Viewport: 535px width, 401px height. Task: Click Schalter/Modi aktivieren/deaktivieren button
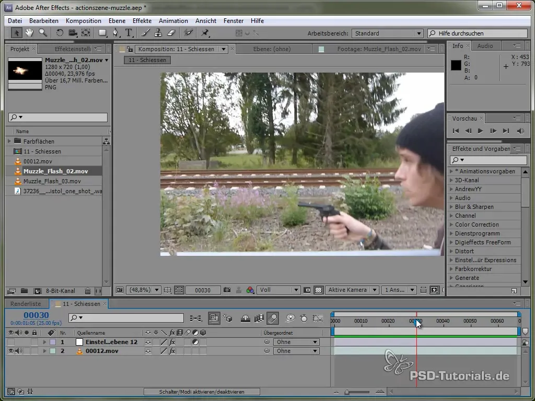pos(202,392)
